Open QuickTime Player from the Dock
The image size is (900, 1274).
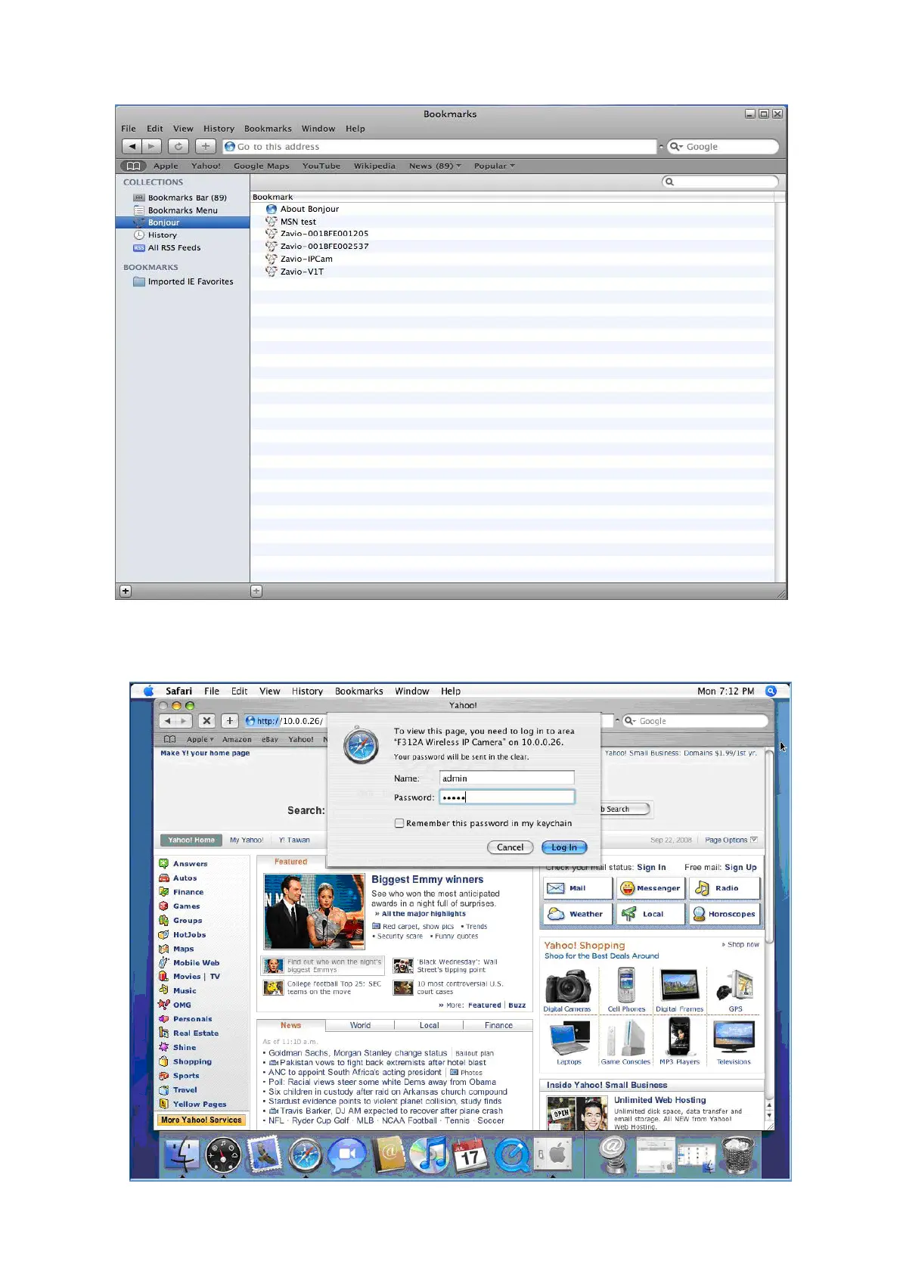[x=512, y=1156]
